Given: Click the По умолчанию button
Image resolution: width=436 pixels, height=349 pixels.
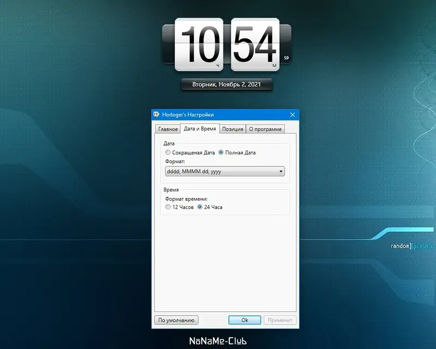Looking at the screenshot, I should pyautogui.click(x=176, y=320).
